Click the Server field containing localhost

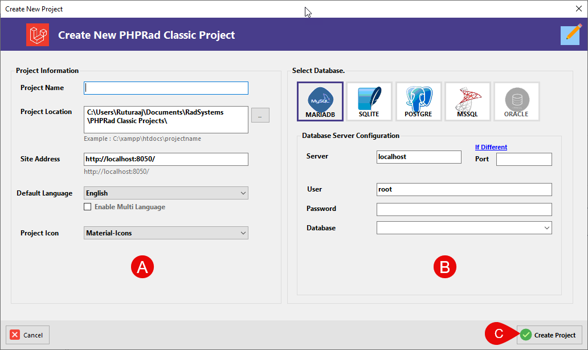point(419,157)
